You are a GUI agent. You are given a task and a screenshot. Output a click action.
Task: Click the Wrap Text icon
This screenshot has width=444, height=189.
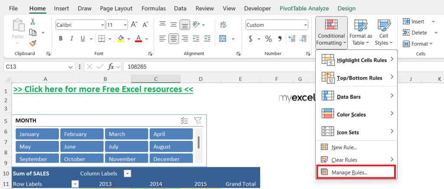pyautogui.click(x=223, y=25)
